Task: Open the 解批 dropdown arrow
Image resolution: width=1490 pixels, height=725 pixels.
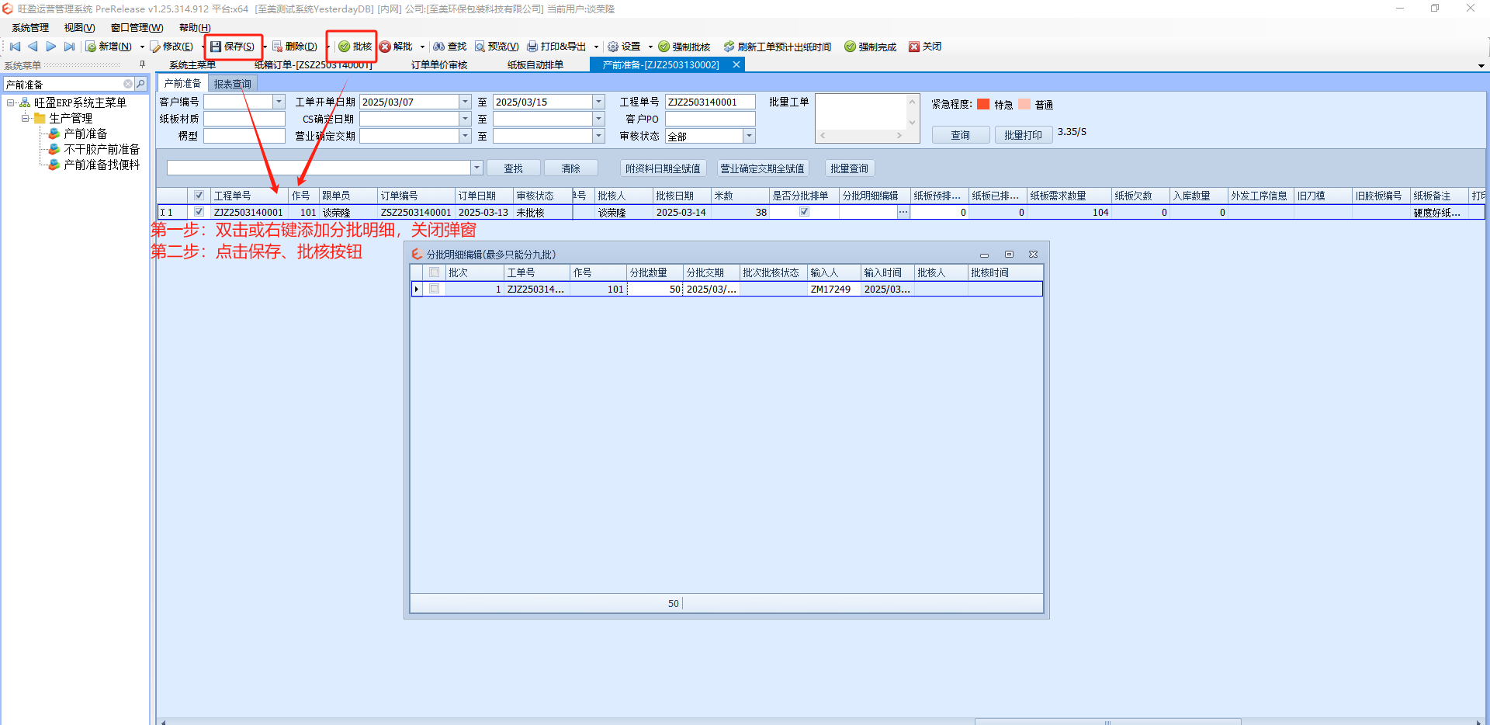Action: (422, 47)
